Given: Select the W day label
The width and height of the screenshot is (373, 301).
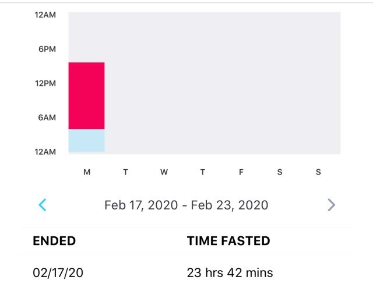Looking at the screenshot, I should click(164, 172).
